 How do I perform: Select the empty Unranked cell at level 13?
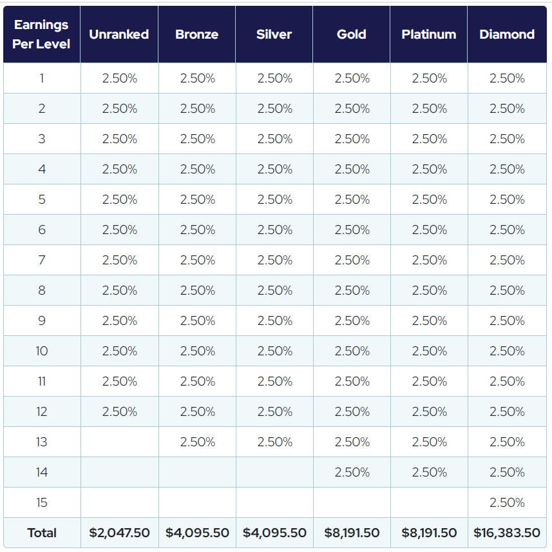tap(119, 442)
